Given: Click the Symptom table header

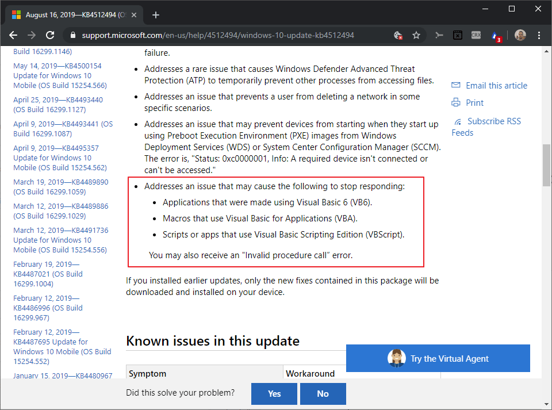Looking at the screenshot, I should pos(148,373).
